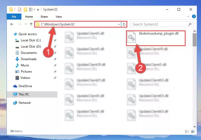Click scrollbar down arrow in file pane
Viewport: 201px width, 140px height.
click(194, 127)
